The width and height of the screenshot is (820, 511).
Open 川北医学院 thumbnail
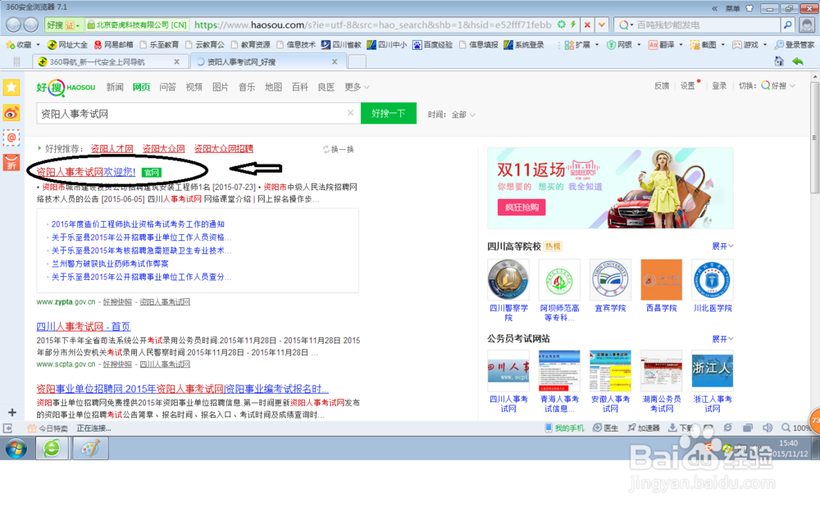coord(713,280)
